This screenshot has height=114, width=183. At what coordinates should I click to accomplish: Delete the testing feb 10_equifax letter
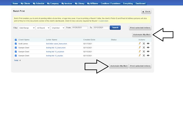(144, 56)
